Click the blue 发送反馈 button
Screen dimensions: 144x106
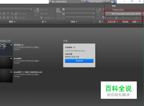click(x=79, y=61)
